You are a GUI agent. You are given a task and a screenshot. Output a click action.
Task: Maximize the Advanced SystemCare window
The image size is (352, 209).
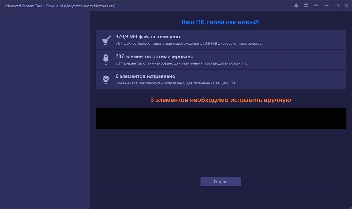[x=337, y=6]
